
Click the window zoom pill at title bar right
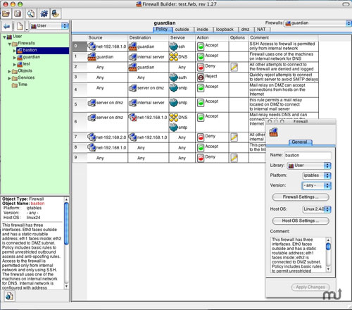346,4
